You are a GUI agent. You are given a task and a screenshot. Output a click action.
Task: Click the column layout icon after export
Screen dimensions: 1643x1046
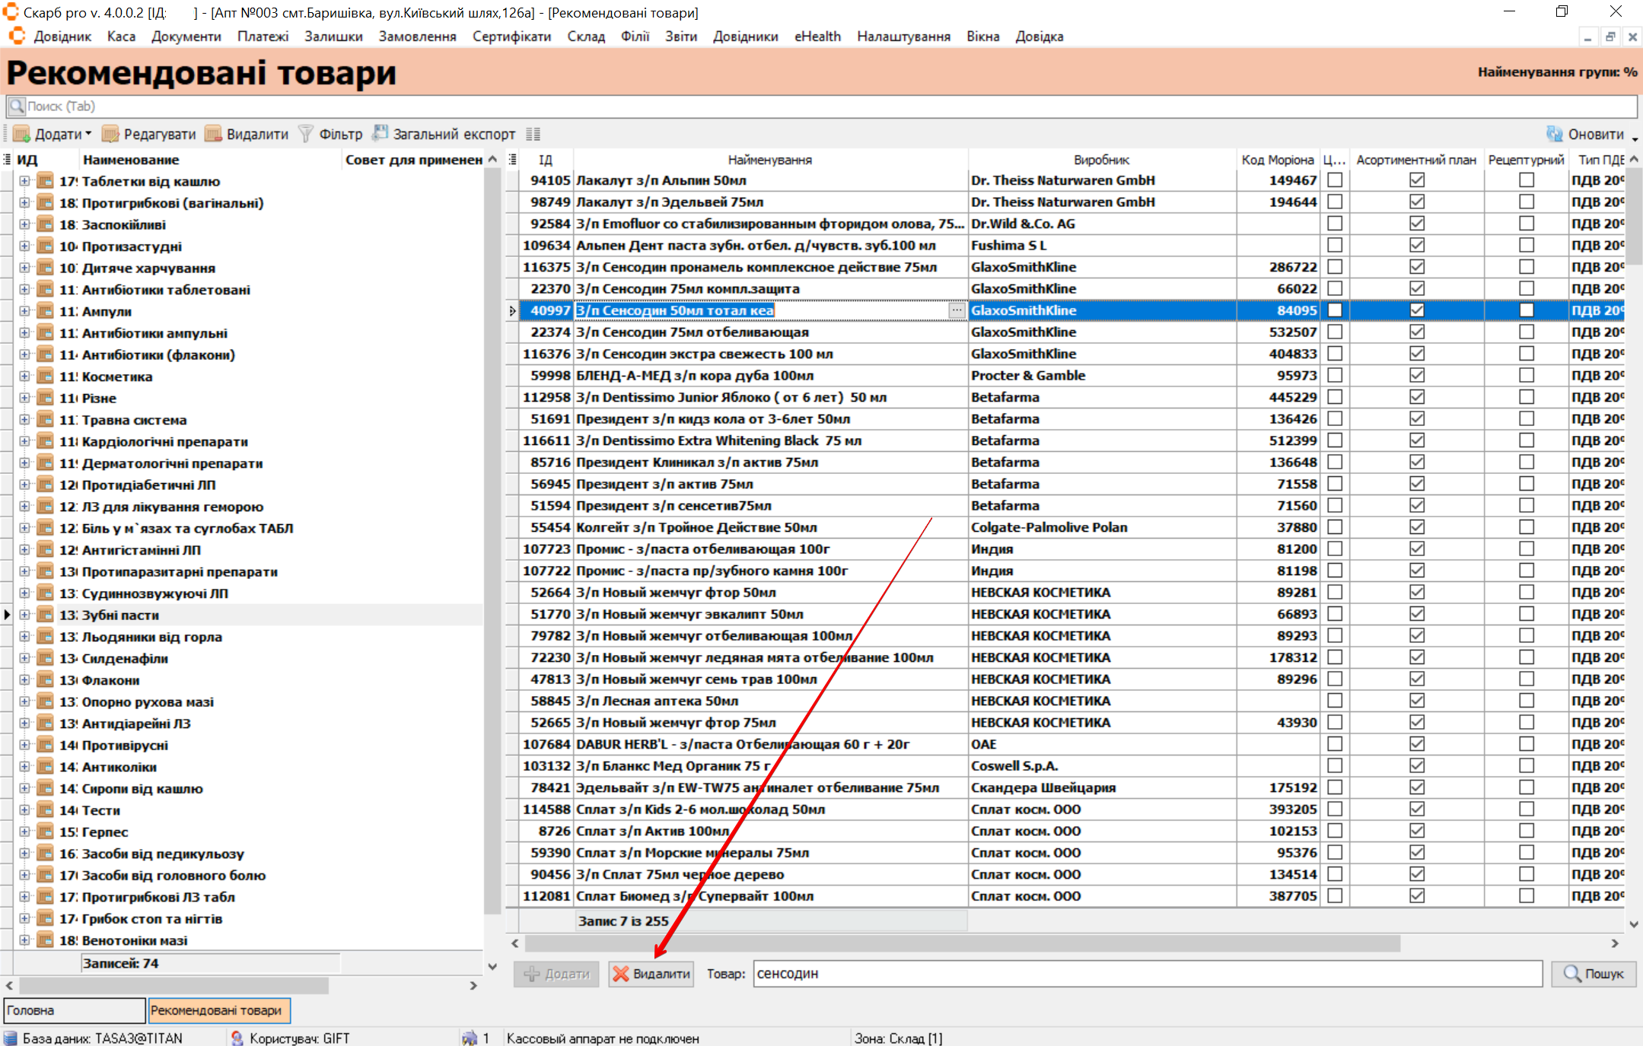[x=533, y=135]
